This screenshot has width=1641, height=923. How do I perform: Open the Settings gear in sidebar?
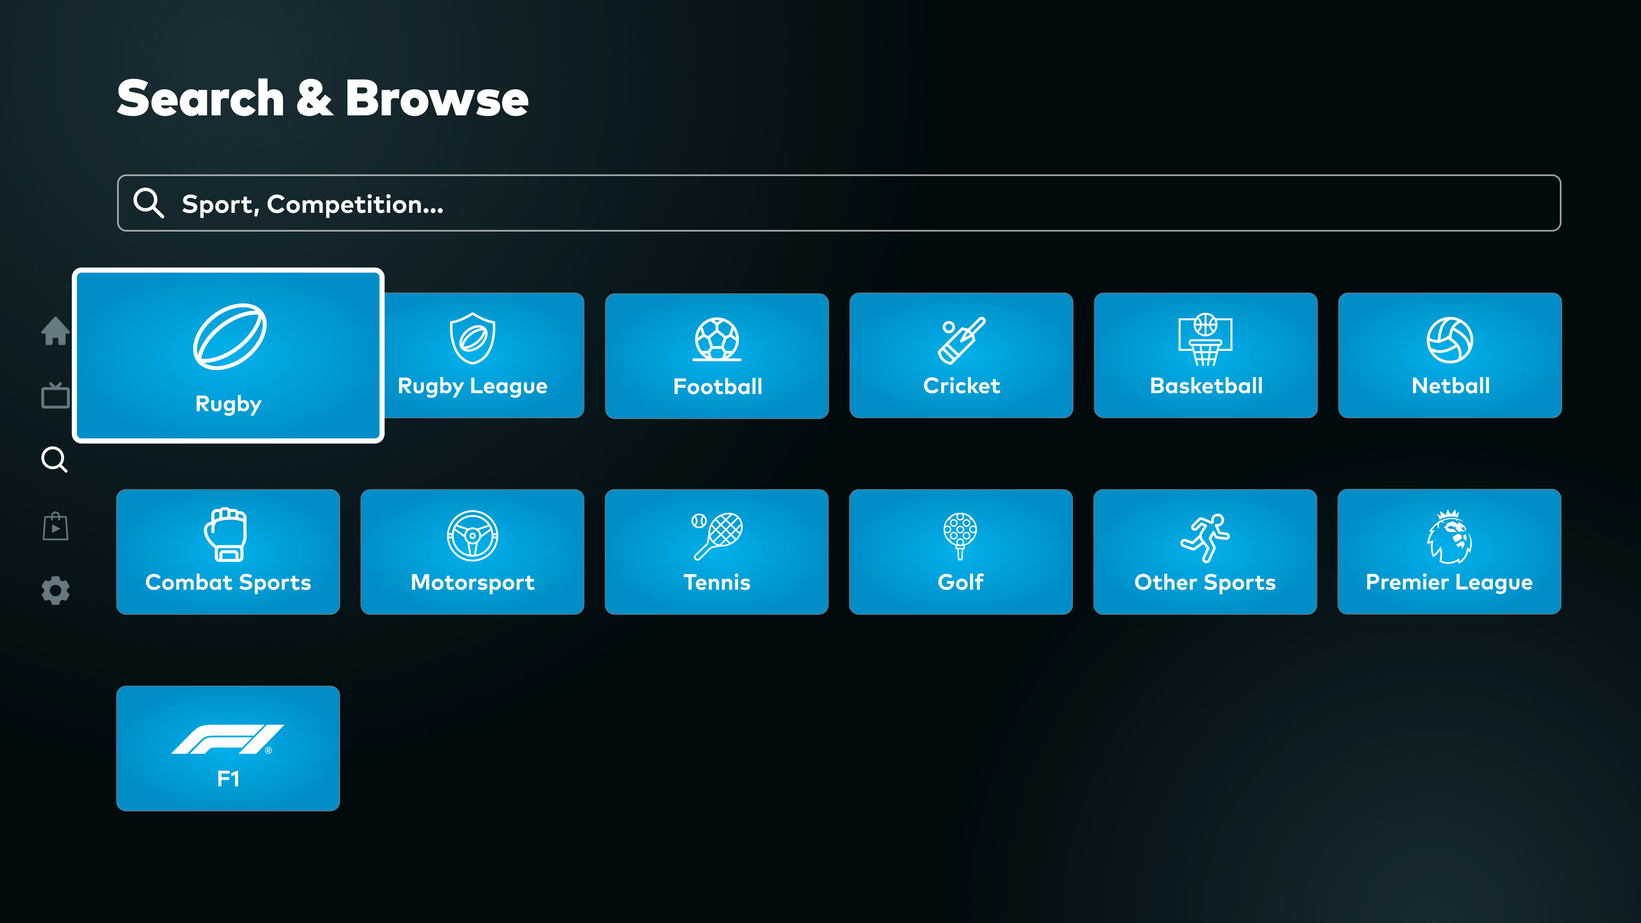coord(56,591)
